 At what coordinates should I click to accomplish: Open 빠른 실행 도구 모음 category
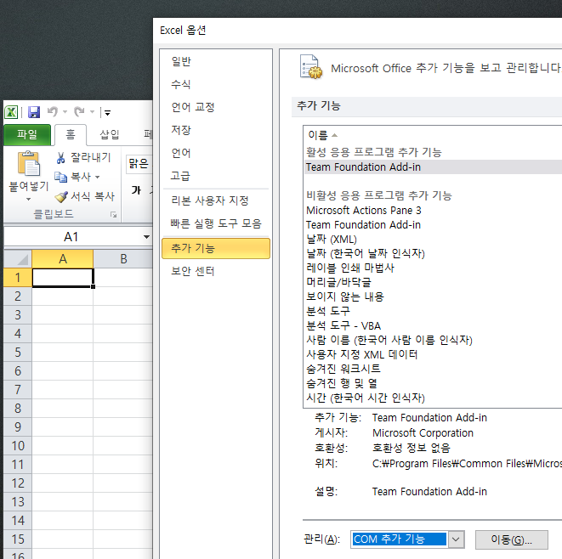pos(216,223)
